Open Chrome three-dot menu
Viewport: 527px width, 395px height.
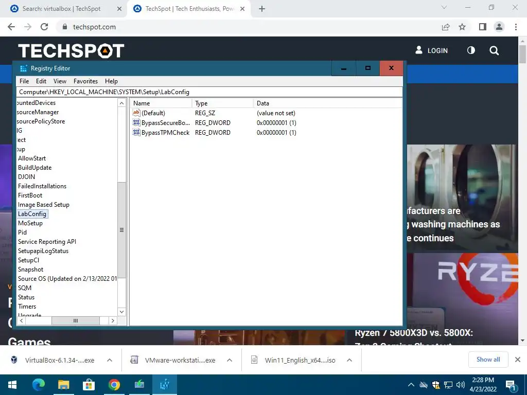click(516, 27)
